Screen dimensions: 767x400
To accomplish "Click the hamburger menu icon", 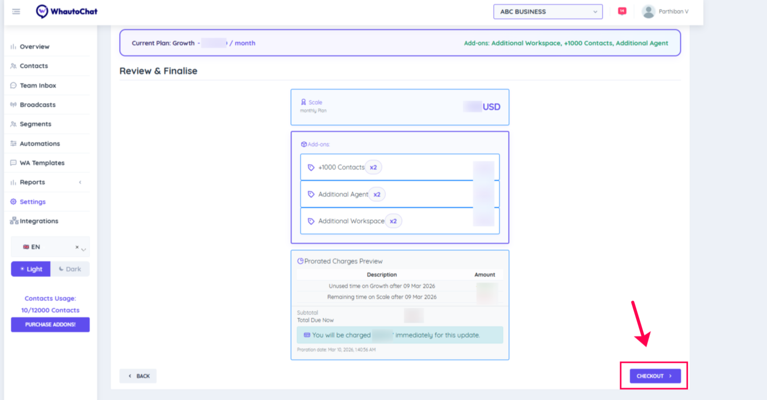I will pyautogui.click(x=16, y=11).
